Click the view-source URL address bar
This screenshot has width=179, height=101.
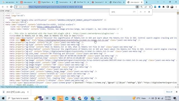tap(75, 7)
